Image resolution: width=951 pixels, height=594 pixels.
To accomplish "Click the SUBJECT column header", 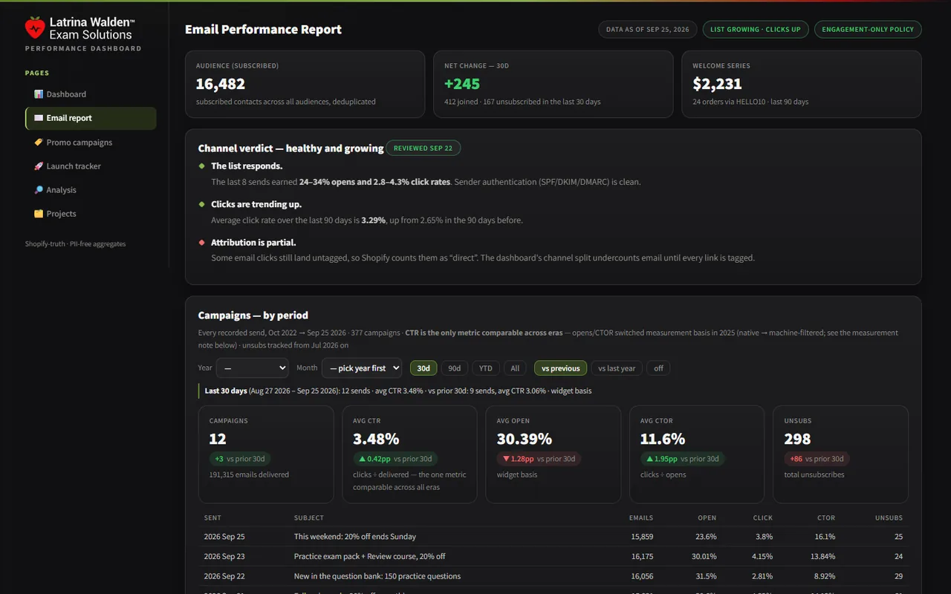I will coord(309,518).
